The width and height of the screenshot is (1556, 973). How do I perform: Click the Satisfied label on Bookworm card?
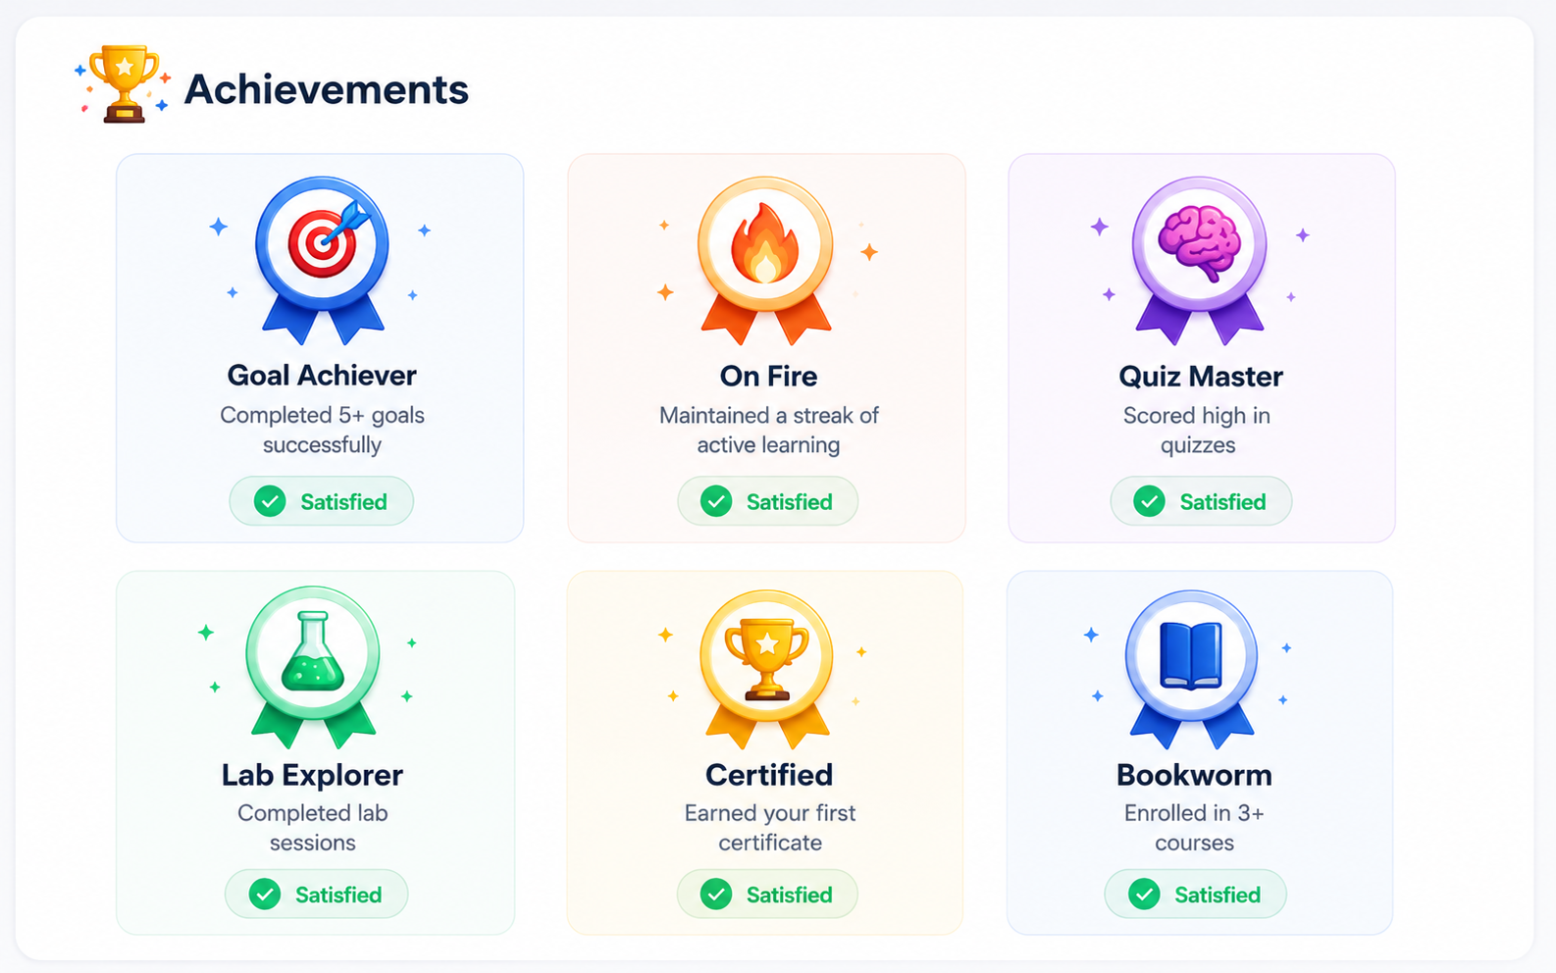(x=1218, y=895)
